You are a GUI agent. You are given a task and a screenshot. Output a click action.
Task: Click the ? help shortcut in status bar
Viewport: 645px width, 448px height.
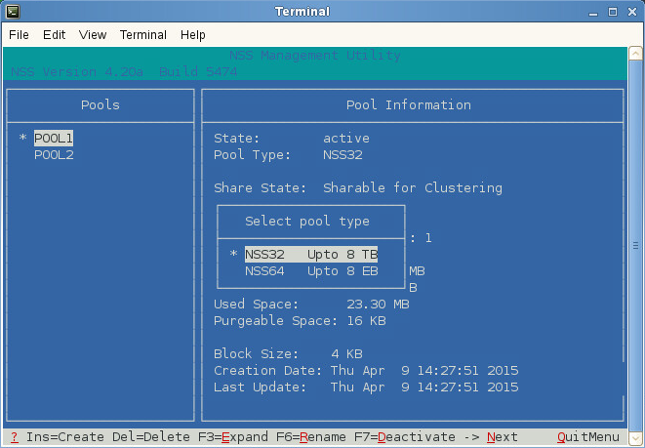click(15, 437)
